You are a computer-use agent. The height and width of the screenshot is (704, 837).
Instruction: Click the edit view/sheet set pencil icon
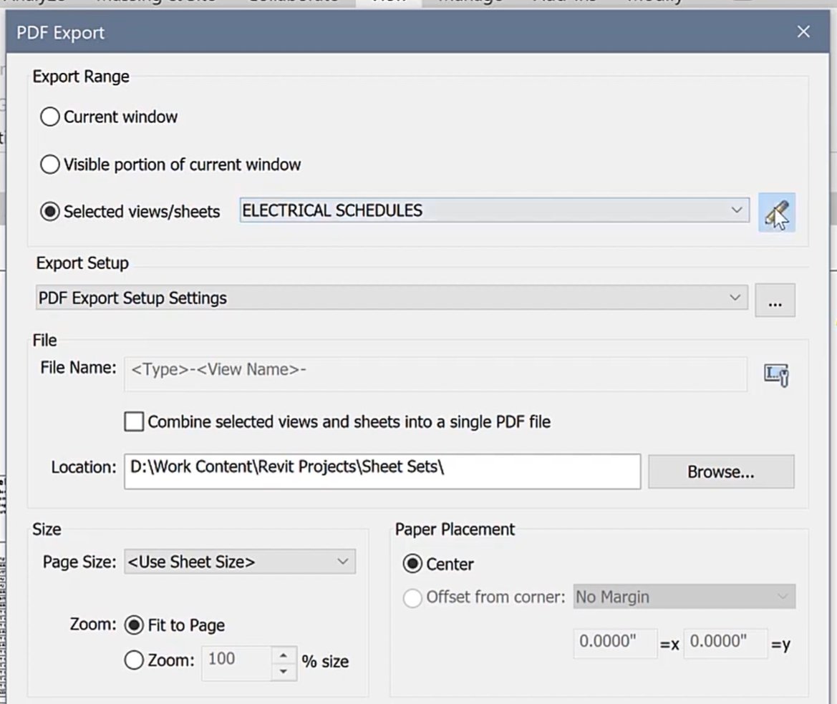[x=777, y=212]
